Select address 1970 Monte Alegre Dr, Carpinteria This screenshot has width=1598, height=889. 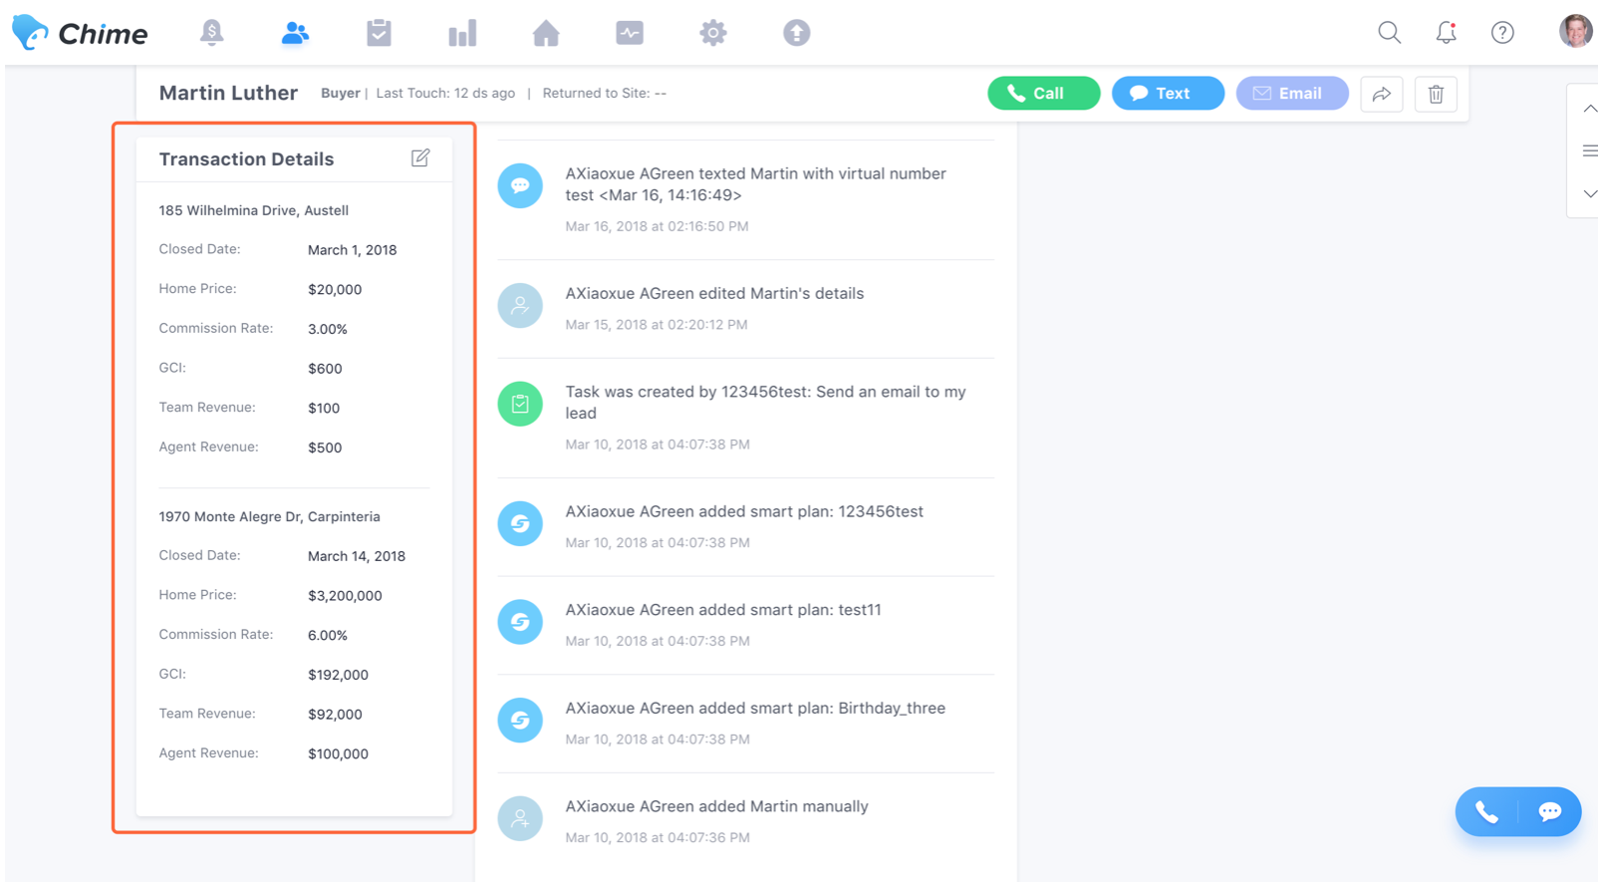coord(269,516)
